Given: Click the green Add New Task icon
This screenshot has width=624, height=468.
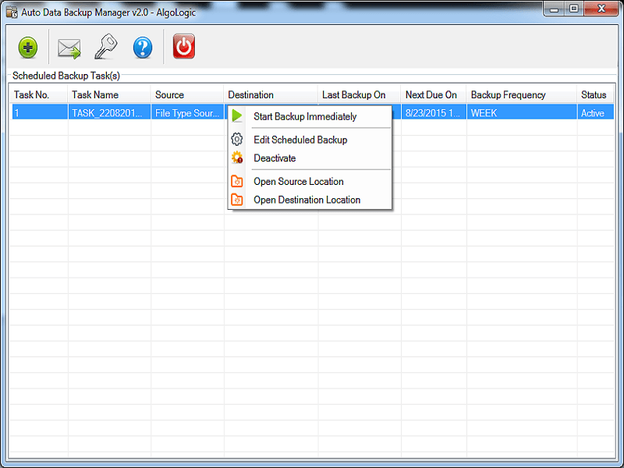Looking at the screenshot, I should pyautogui.click(x=27, y=48).
